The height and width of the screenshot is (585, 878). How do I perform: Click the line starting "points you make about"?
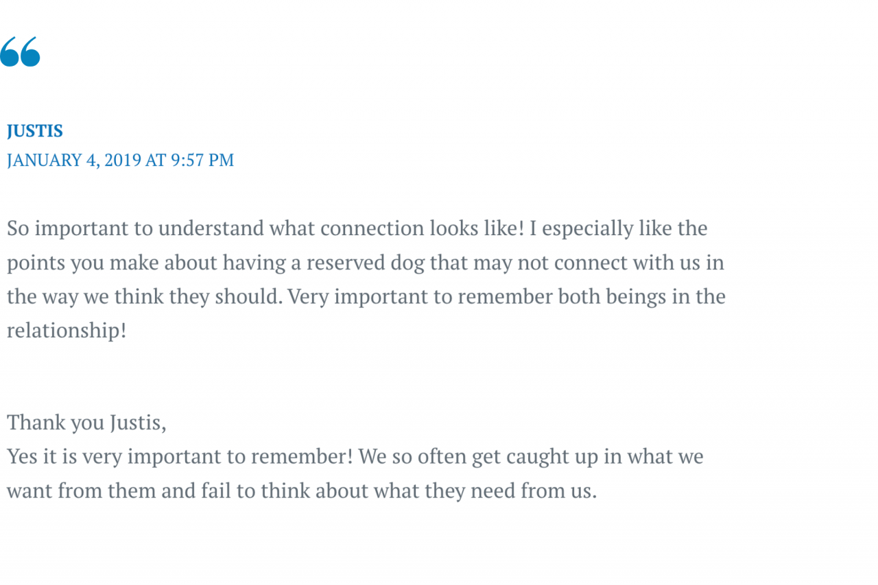point(366,263)
